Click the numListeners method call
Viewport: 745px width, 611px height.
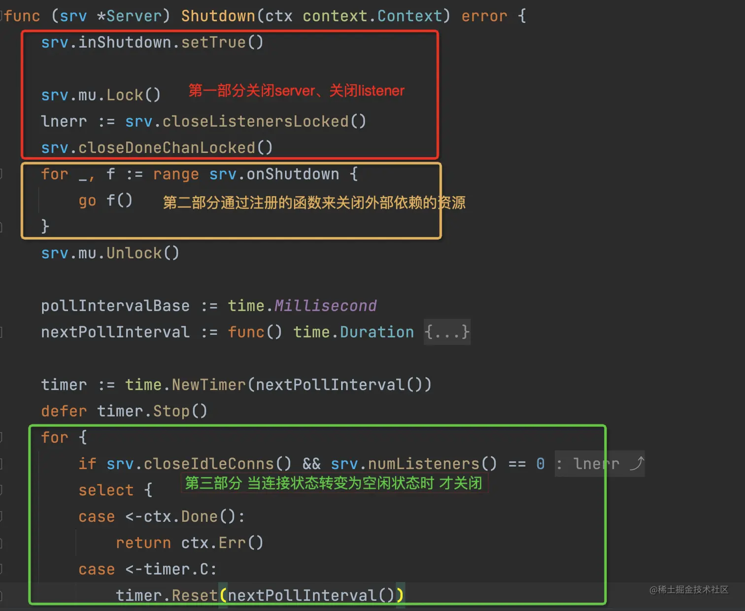(424, 464)
